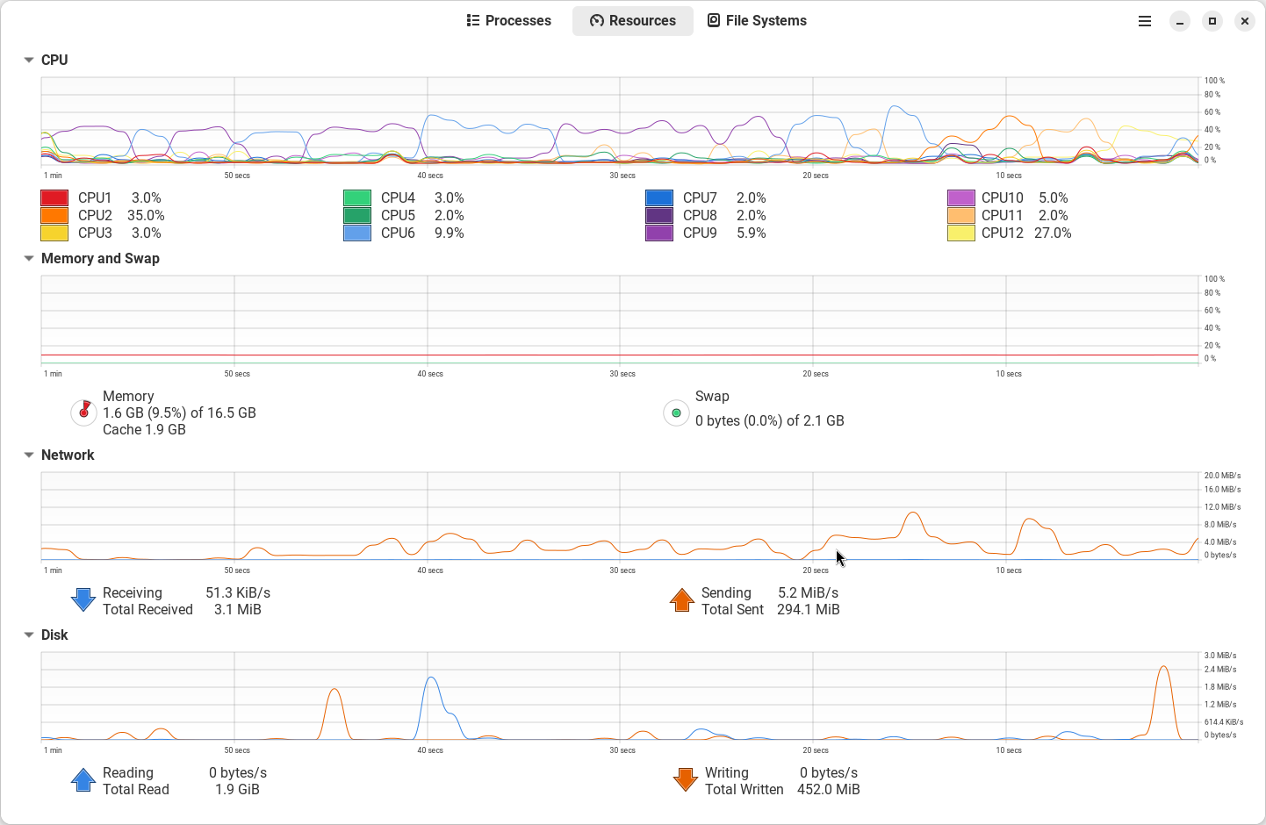
Task: Collapse the CPU section
Action: coord(29,60)
